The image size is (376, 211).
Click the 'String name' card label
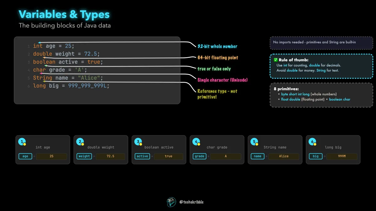pos(275,147)
